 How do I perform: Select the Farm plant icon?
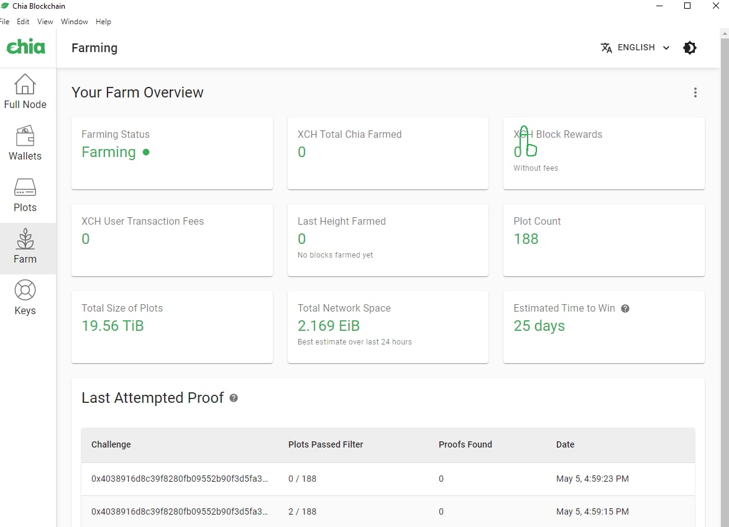tap(25, 238)
